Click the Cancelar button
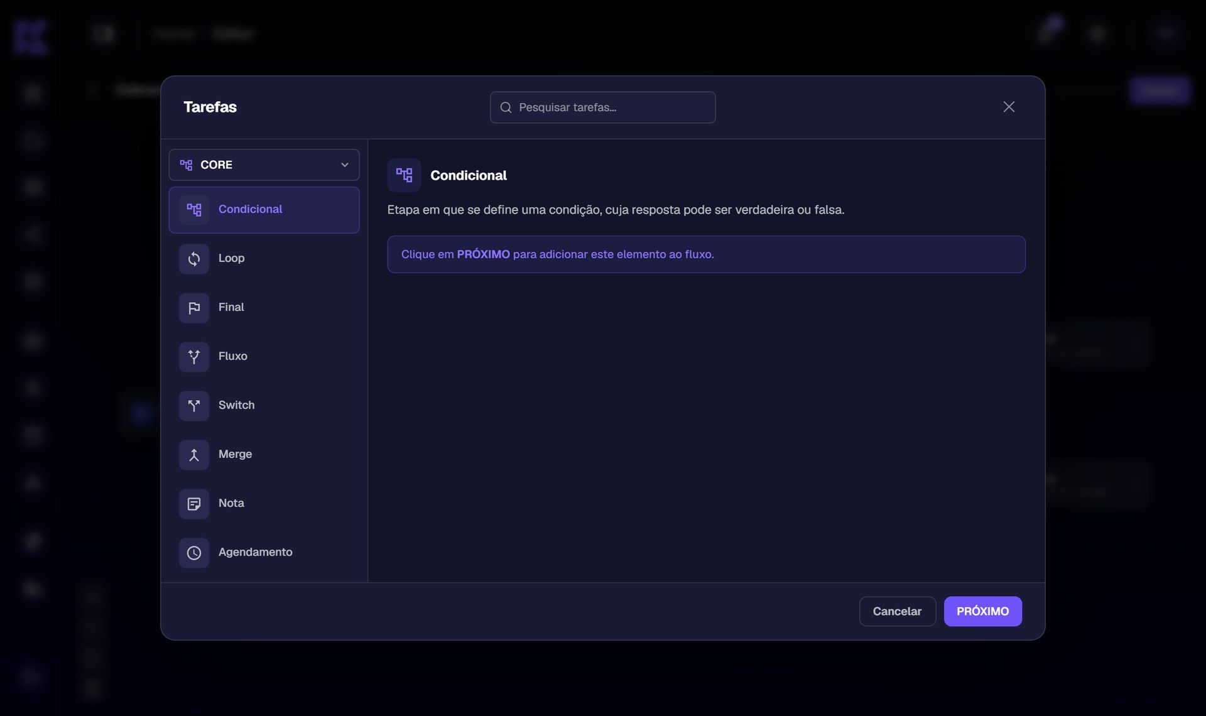The image size is (1206, 716). pyautogui.click(x=897, y=611)
